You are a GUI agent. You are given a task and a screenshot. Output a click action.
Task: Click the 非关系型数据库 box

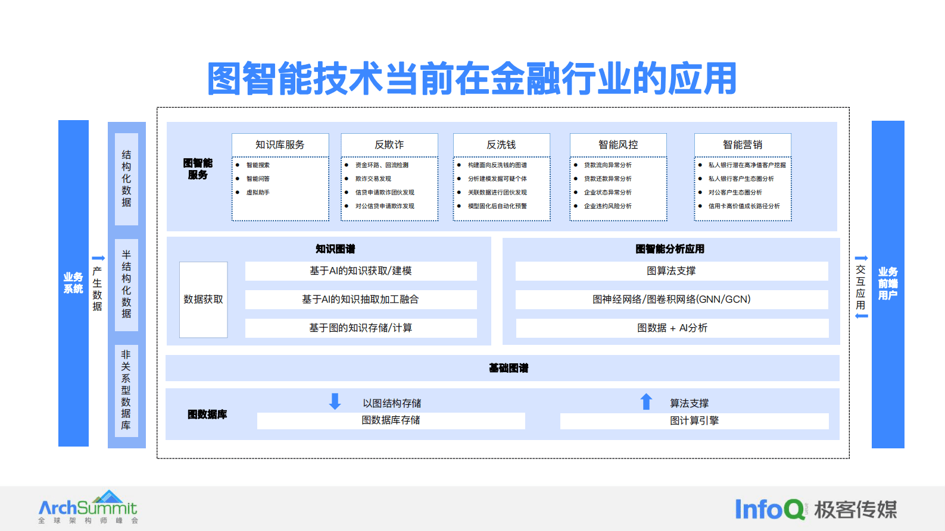click(x=126, y=391)
